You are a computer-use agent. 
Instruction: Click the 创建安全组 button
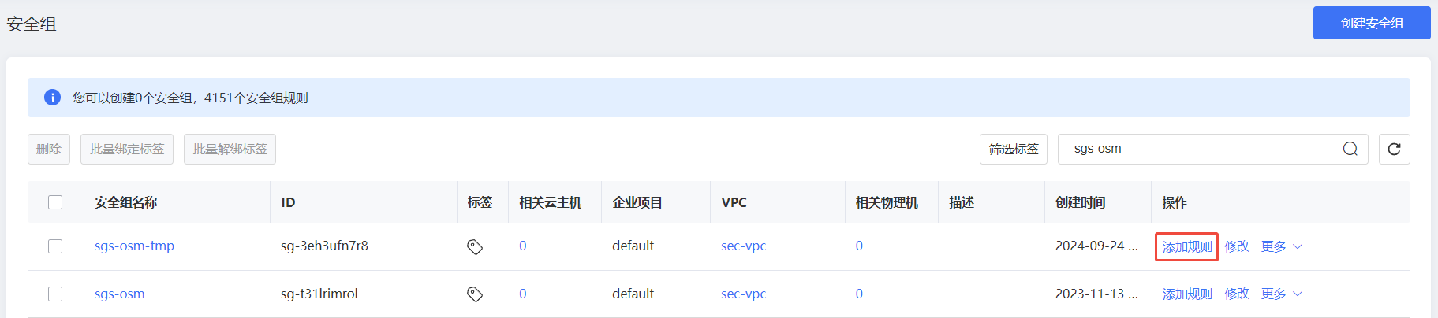tap(1371, 23)
